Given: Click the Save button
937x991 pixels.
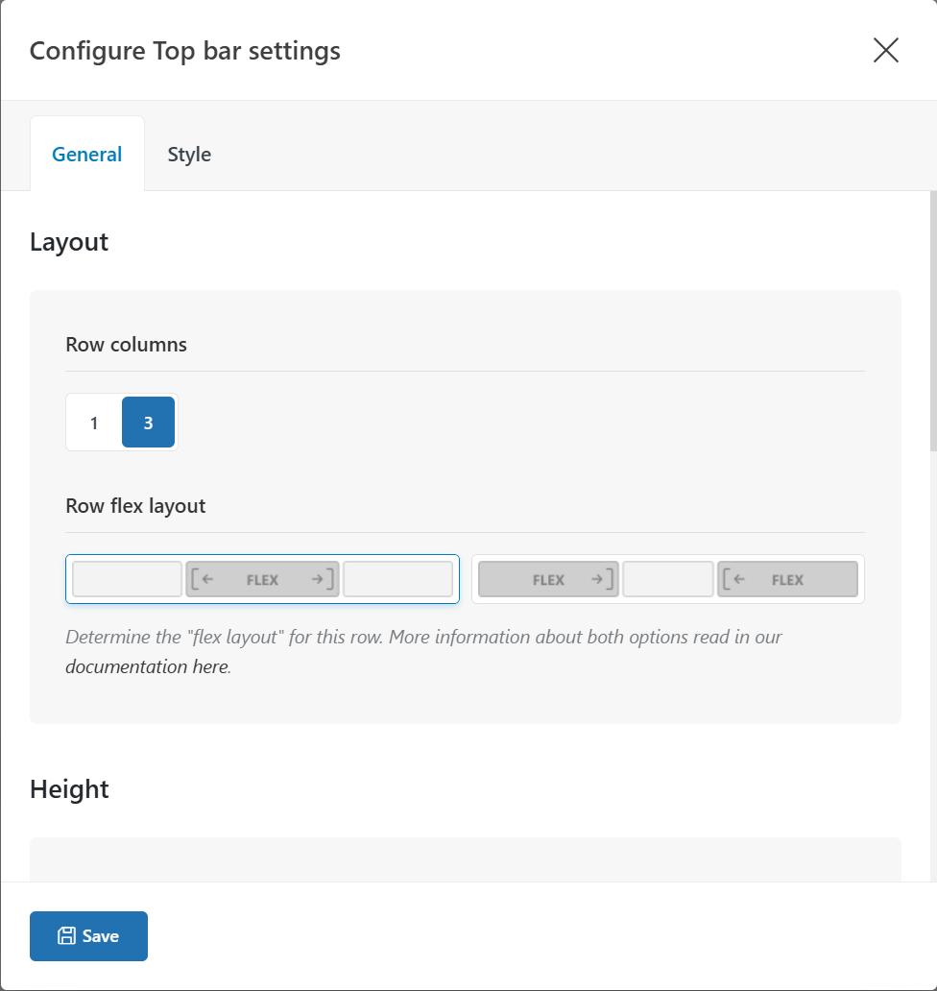Looking at the screenshot, I should pyautogui.click(x=88, y=936).
